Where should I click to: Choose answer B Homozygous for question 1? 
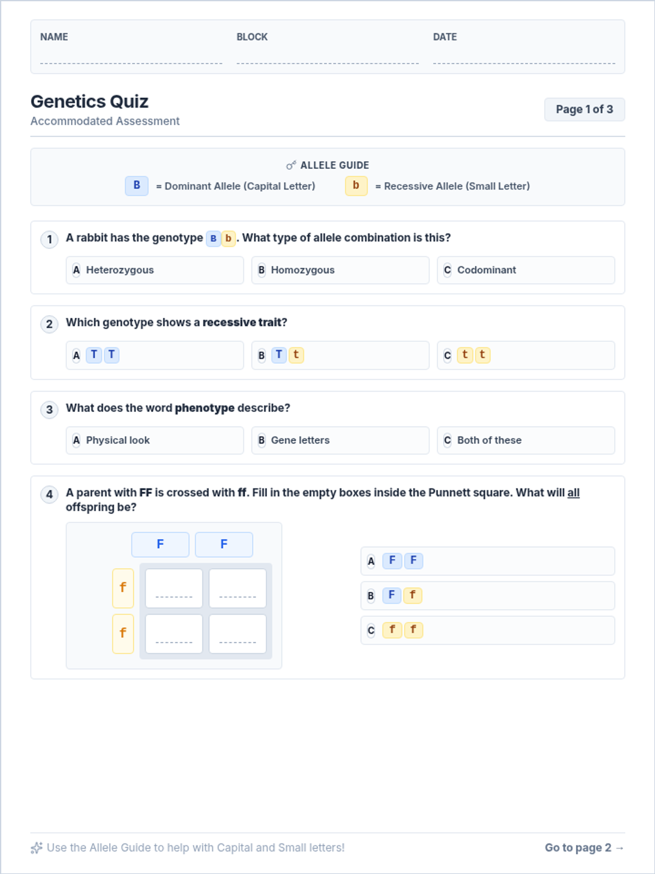(340, 270)
